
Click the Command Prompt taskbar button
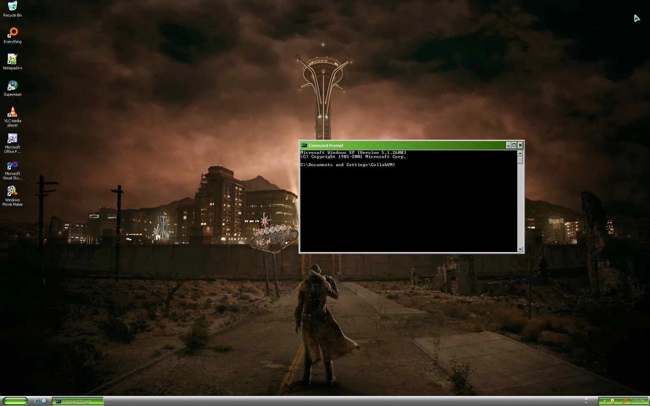78,401
